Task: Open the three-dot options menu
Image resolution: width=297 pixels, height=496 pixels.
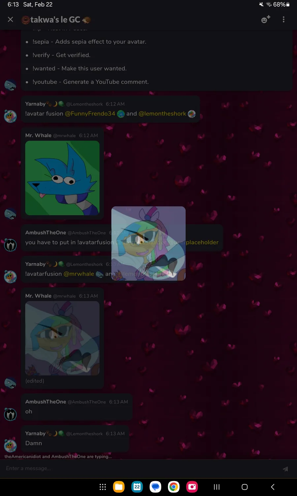Action: tap(283, 20)
